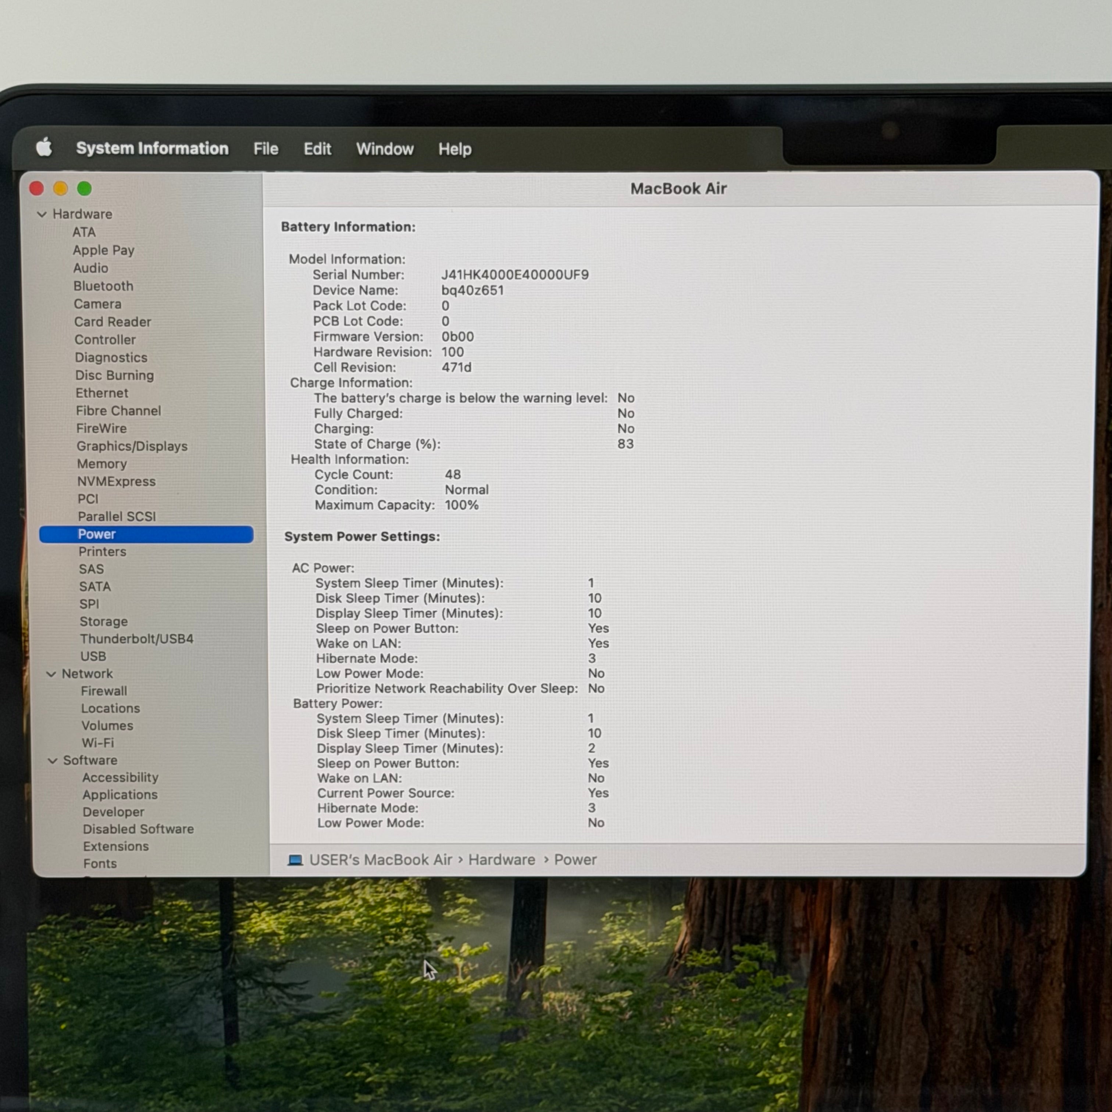Open the Window menu
Screen dimensions: 1112x1112
(385, 149)
